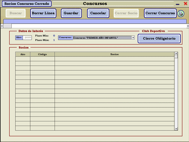The height and width of the screenshot is (142, 189).
Task: Click the Plazo Mín value 0
Action: (54, 36)
